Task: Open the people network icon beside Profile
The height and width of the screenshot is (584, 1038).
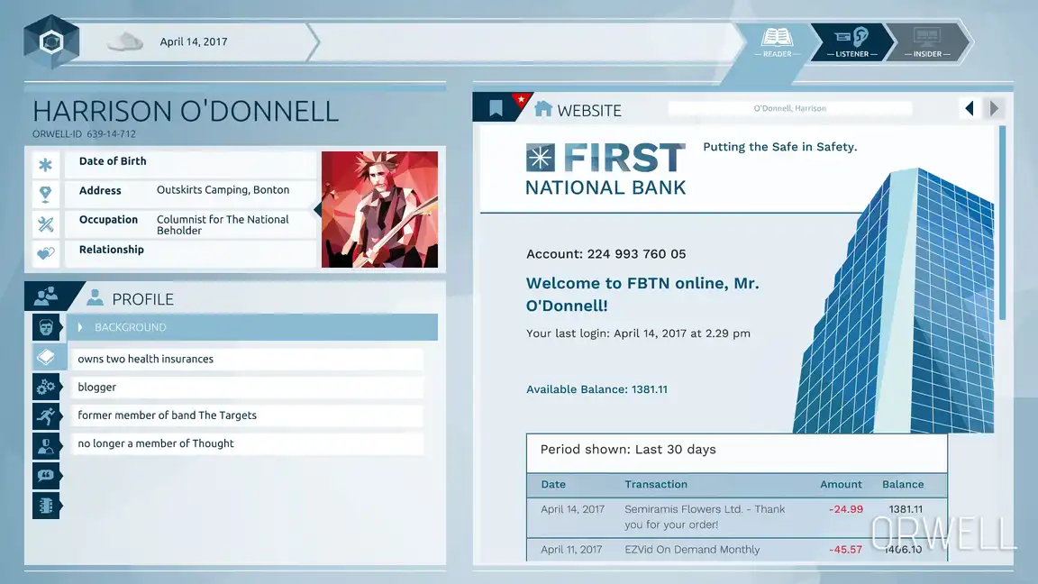Action: [x=46, y=296]
